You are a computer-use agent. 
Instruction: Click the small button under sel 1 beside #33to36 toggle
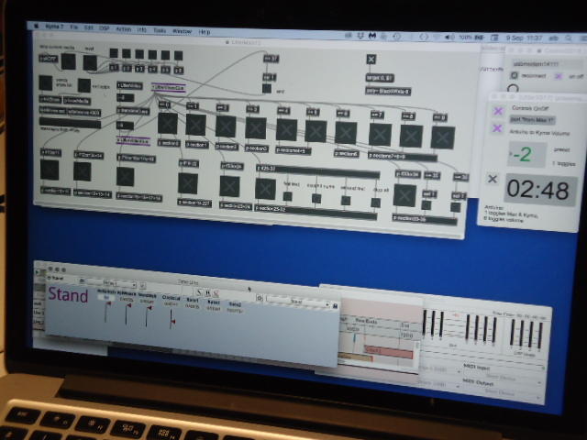click(426, 205)
